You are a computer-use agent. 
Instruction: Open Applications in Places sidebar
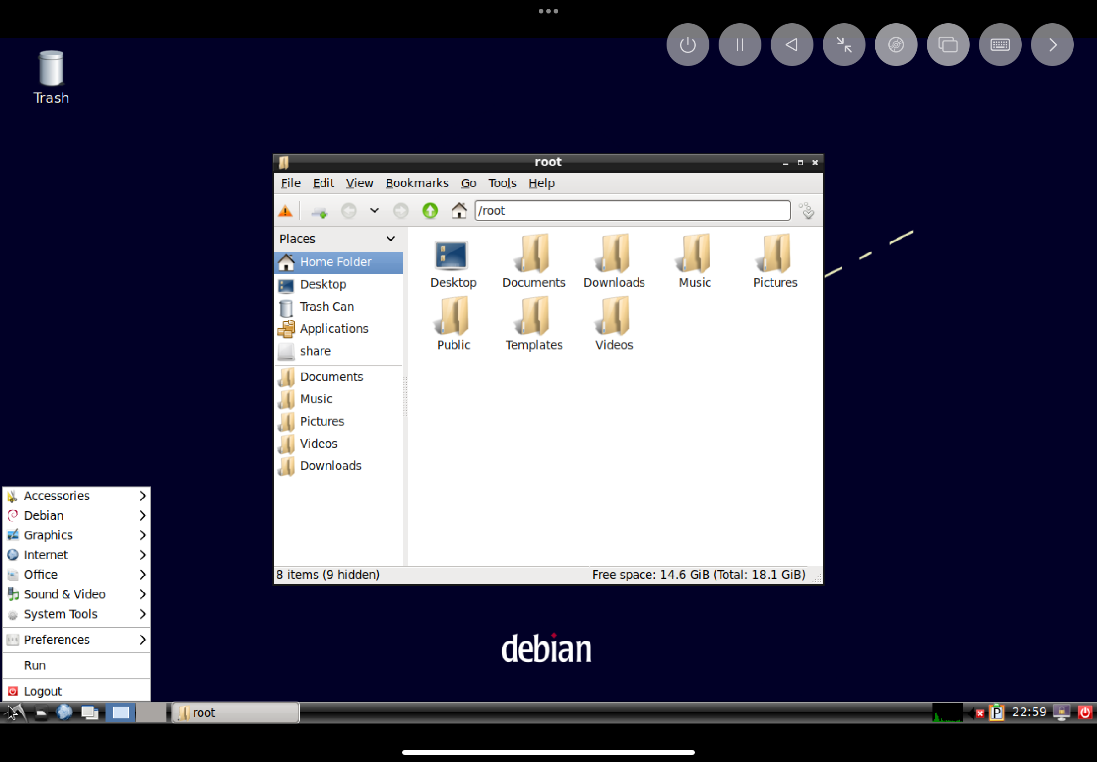[339, 329]
